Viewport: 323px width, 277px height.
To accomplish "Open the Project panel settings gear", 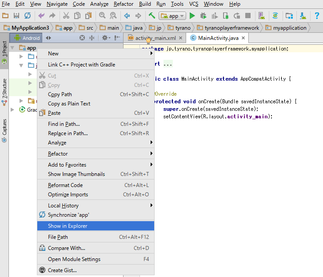I will coord(106,38).
